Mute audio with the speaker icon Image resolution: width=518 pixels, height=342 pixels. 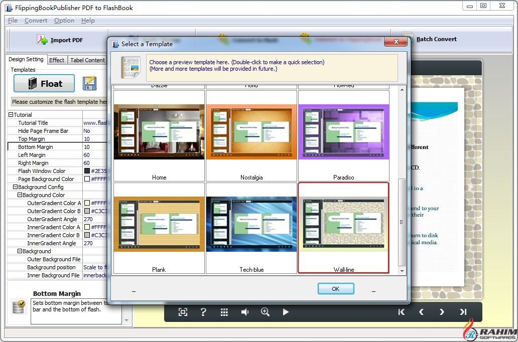(x=245, y=312)
